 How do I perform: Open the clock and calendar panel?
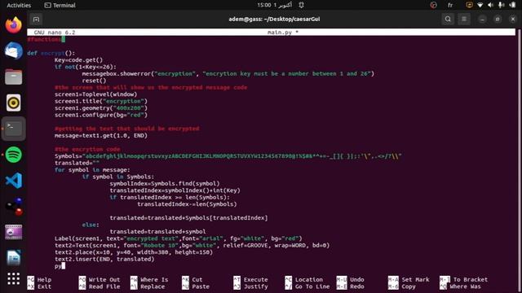pyautogui.click(x=274, y=5)
